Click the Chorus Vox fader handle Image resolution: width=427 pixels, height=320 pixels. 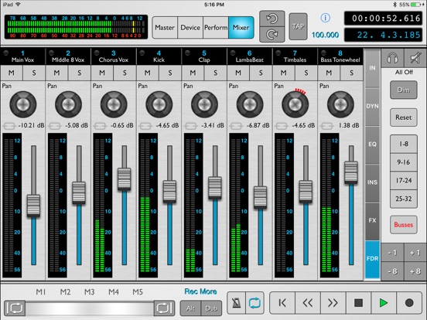pyautogui.click(x=125, y=179)
